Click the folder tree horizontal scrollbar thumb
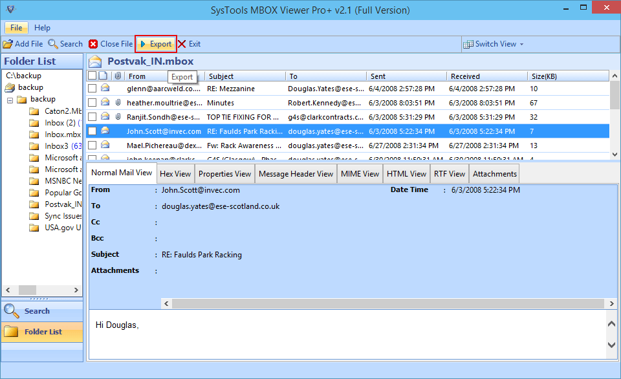 click(27, 290)
